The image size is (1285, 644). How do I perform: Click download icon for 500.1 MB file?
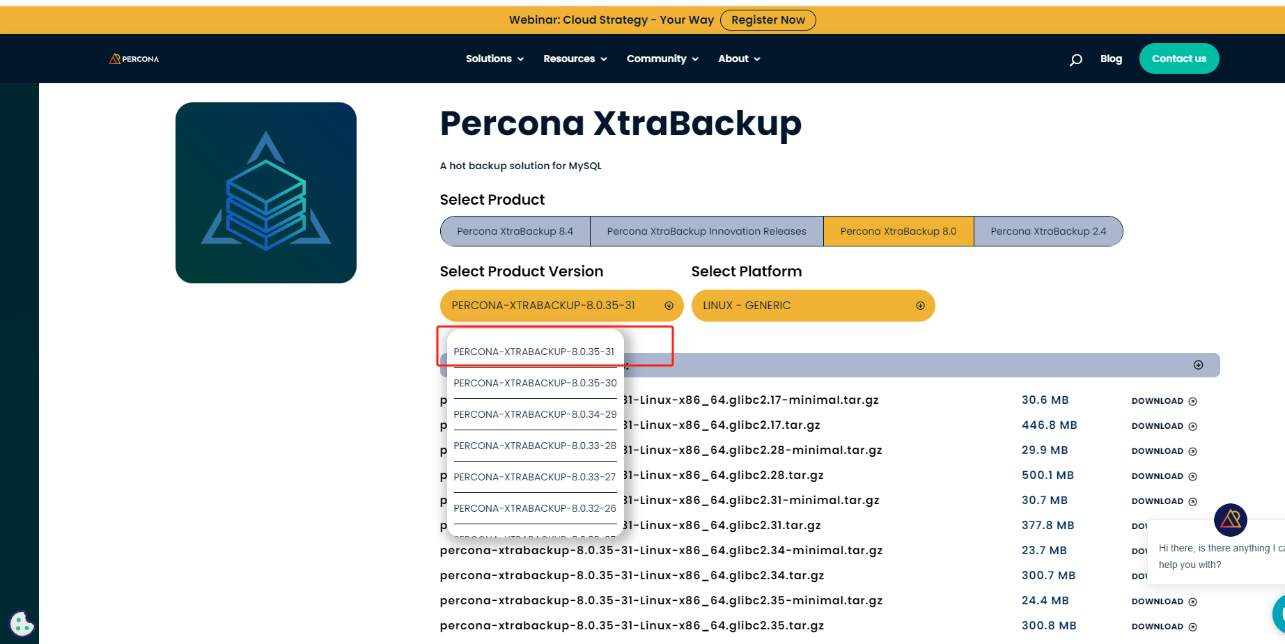pyautogui.click(x=1192, y=476)
